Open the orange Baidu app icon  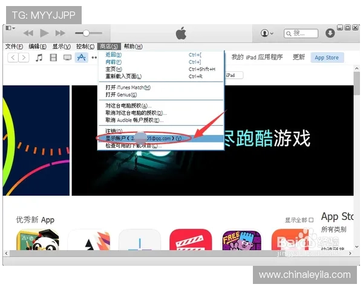[291, 240]
